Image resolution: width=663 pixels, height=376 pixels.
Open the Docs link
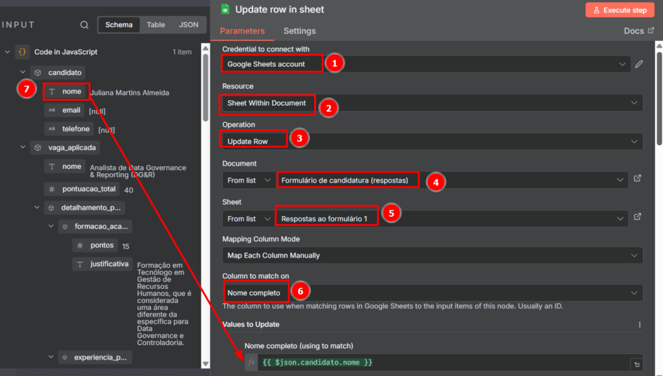(639, 31)
